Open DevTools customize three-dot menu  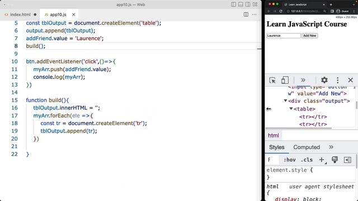338,80
